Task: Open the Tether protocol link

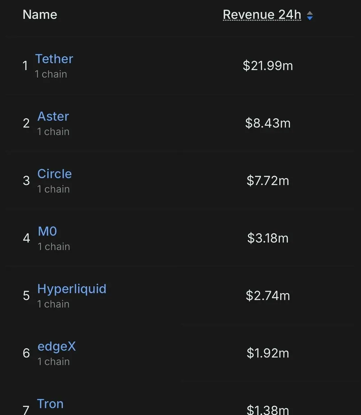Action: click(x=54, y=59)
